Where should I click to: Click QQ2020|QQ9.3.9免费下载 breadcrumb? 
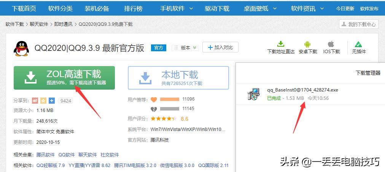[105, 24]
